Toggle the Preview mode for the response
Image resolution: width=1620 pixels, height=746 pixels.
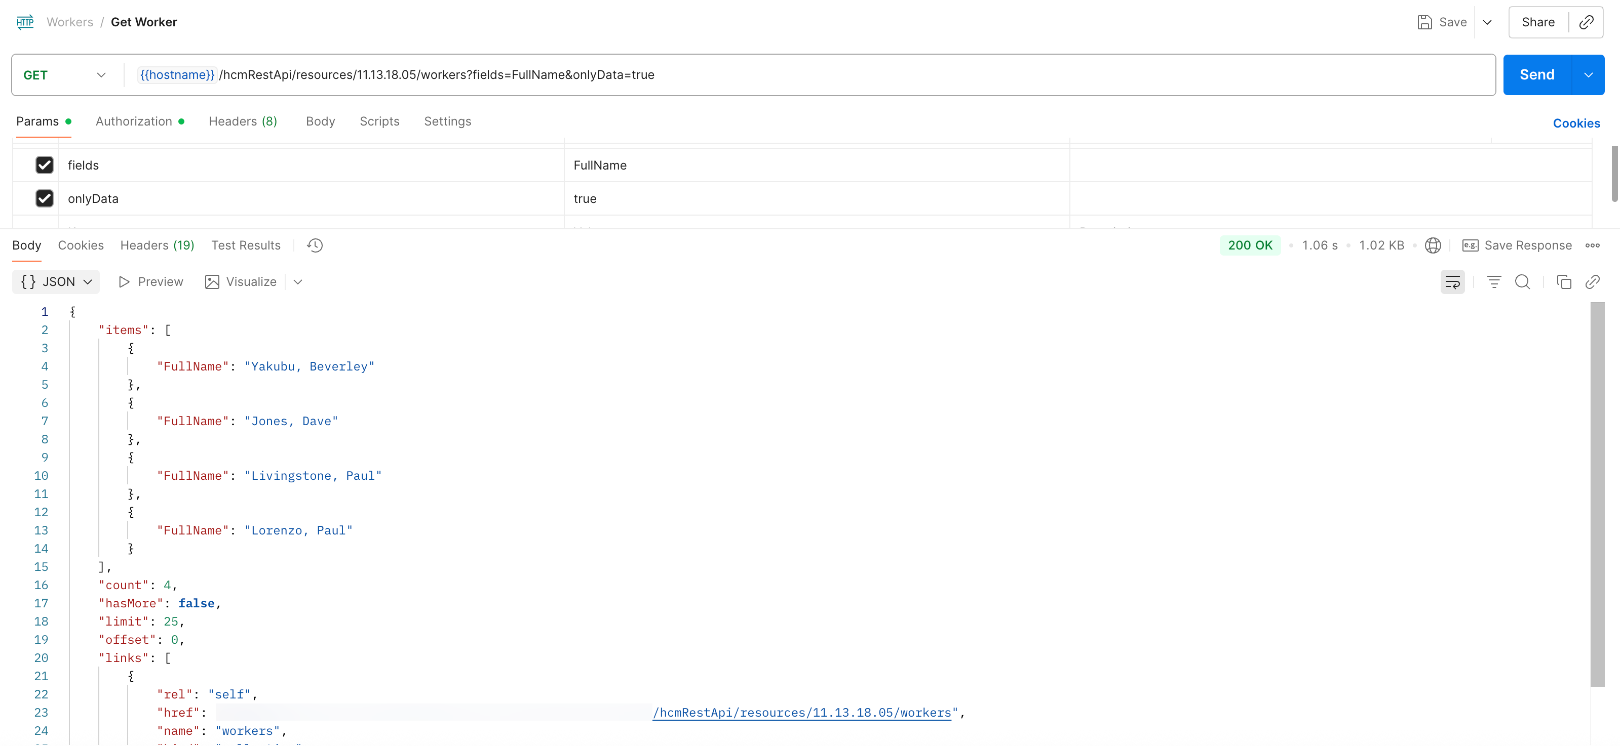tap(150, 281)
